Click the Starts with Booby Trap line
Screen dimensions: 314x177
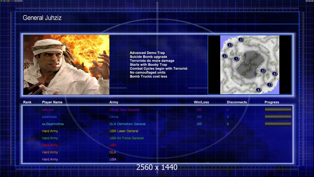tap(148, 65)
